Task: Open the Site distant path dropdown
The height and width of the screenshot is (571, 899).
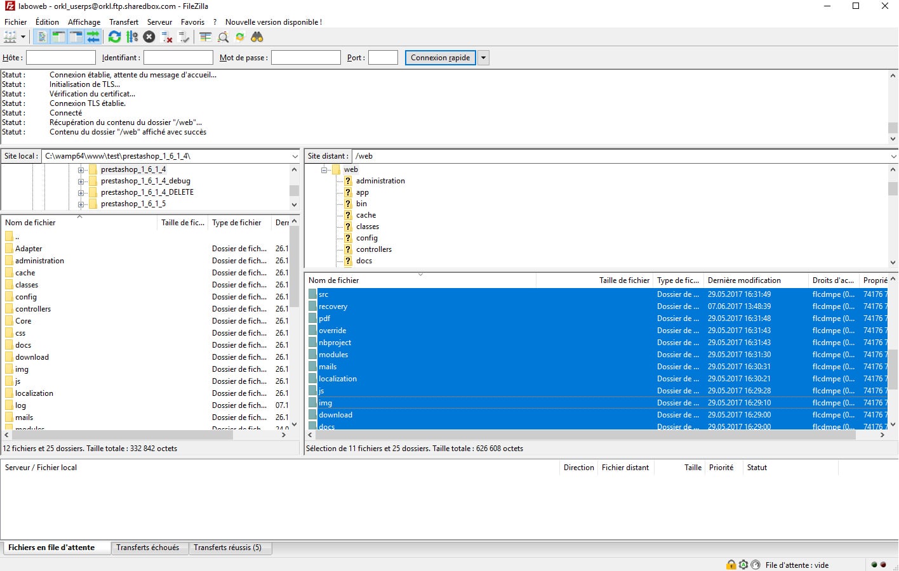Action: pyautogui.click(x=893, y=156)
